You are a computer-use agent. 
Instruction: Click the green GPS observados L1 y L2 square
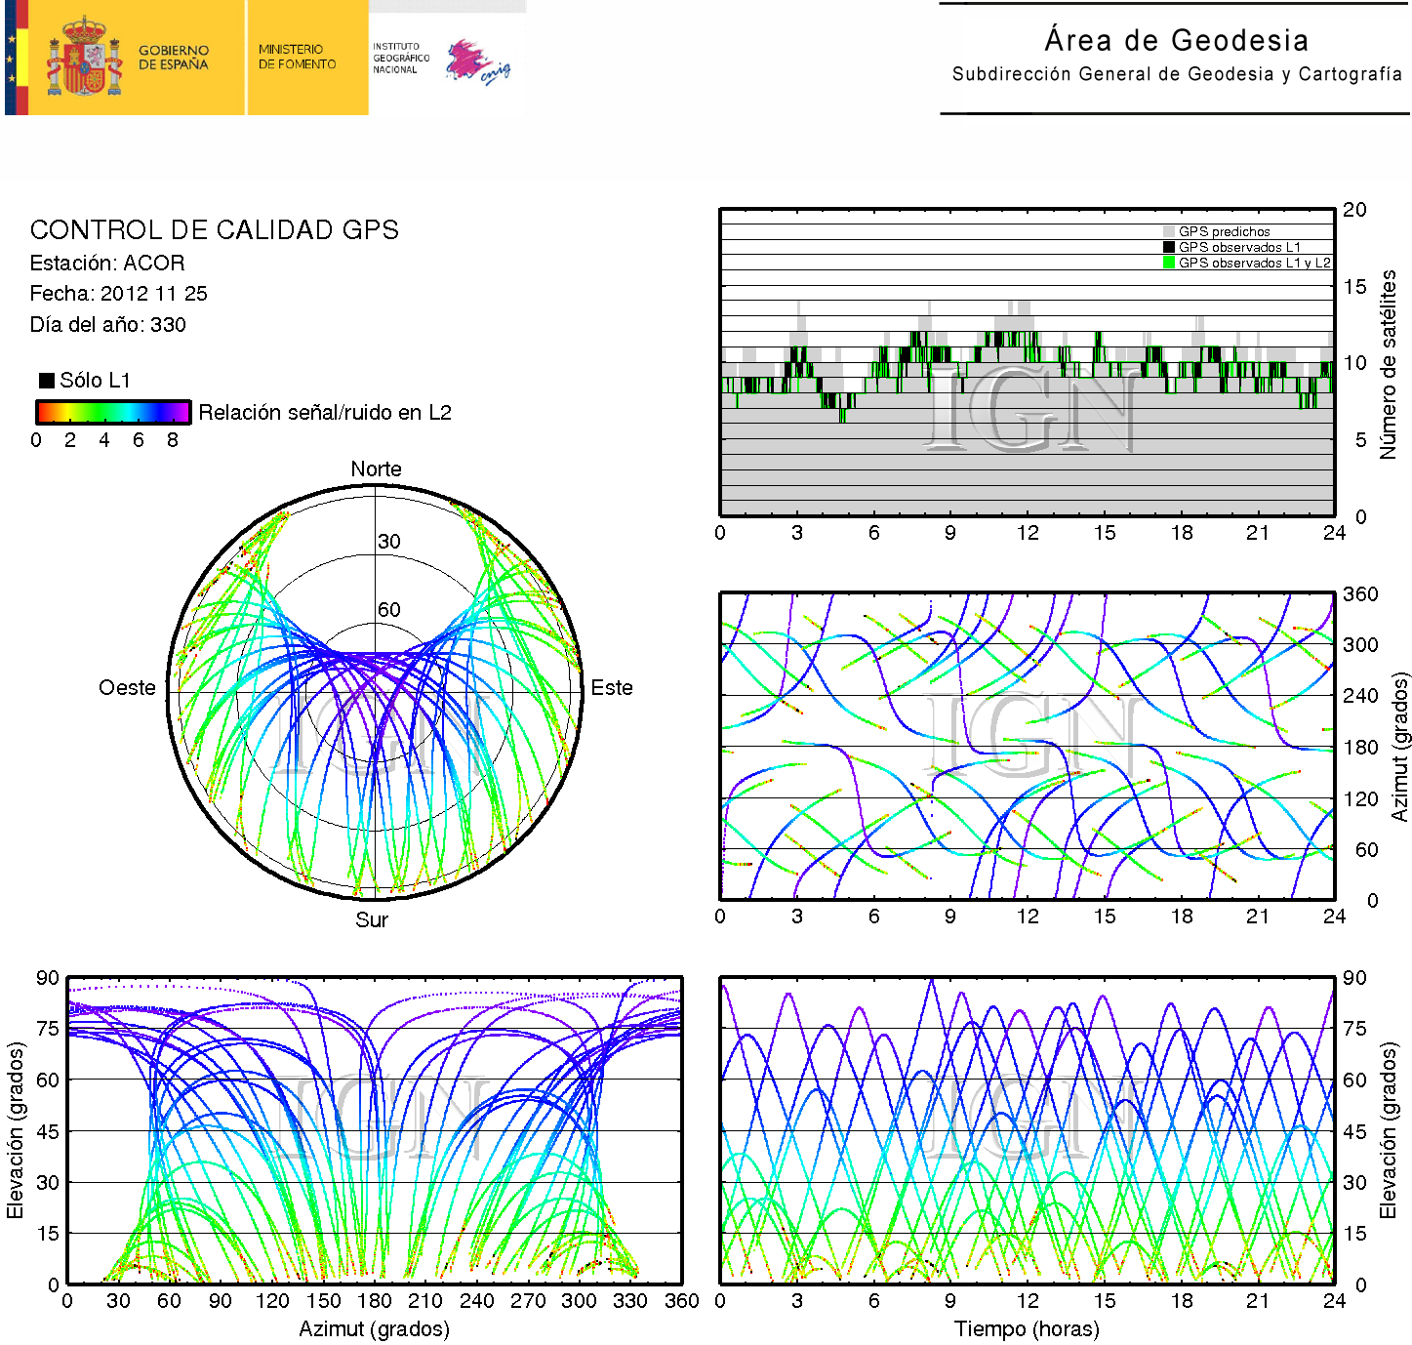(x=1169, y=264)
